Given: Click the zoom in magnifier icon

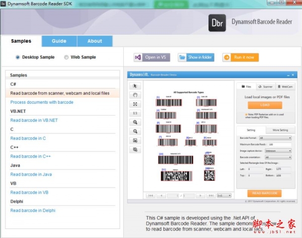Looking at the screenshot, I should [x=135, y=122].
